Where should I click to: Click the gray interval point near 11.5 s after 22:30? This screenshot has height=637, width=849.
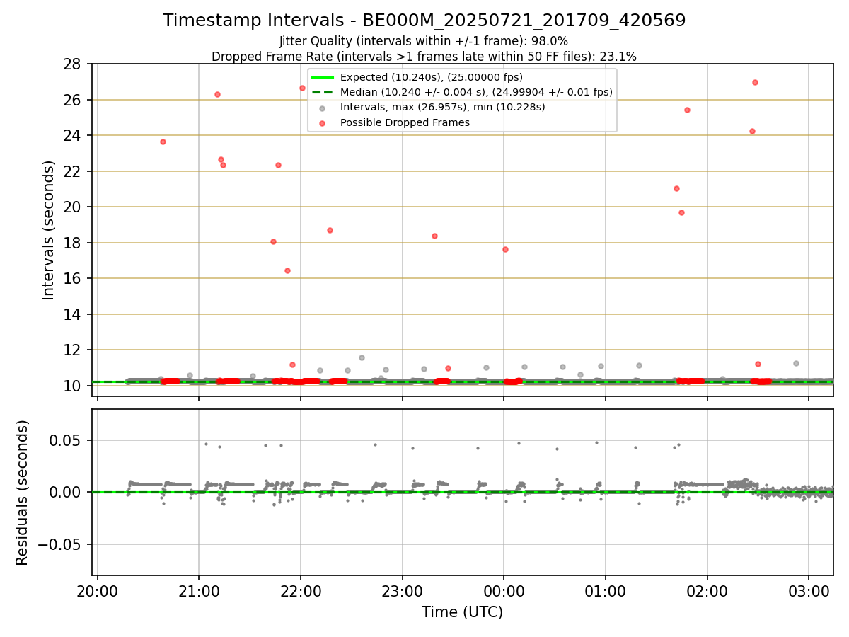[x=362, y=357]
